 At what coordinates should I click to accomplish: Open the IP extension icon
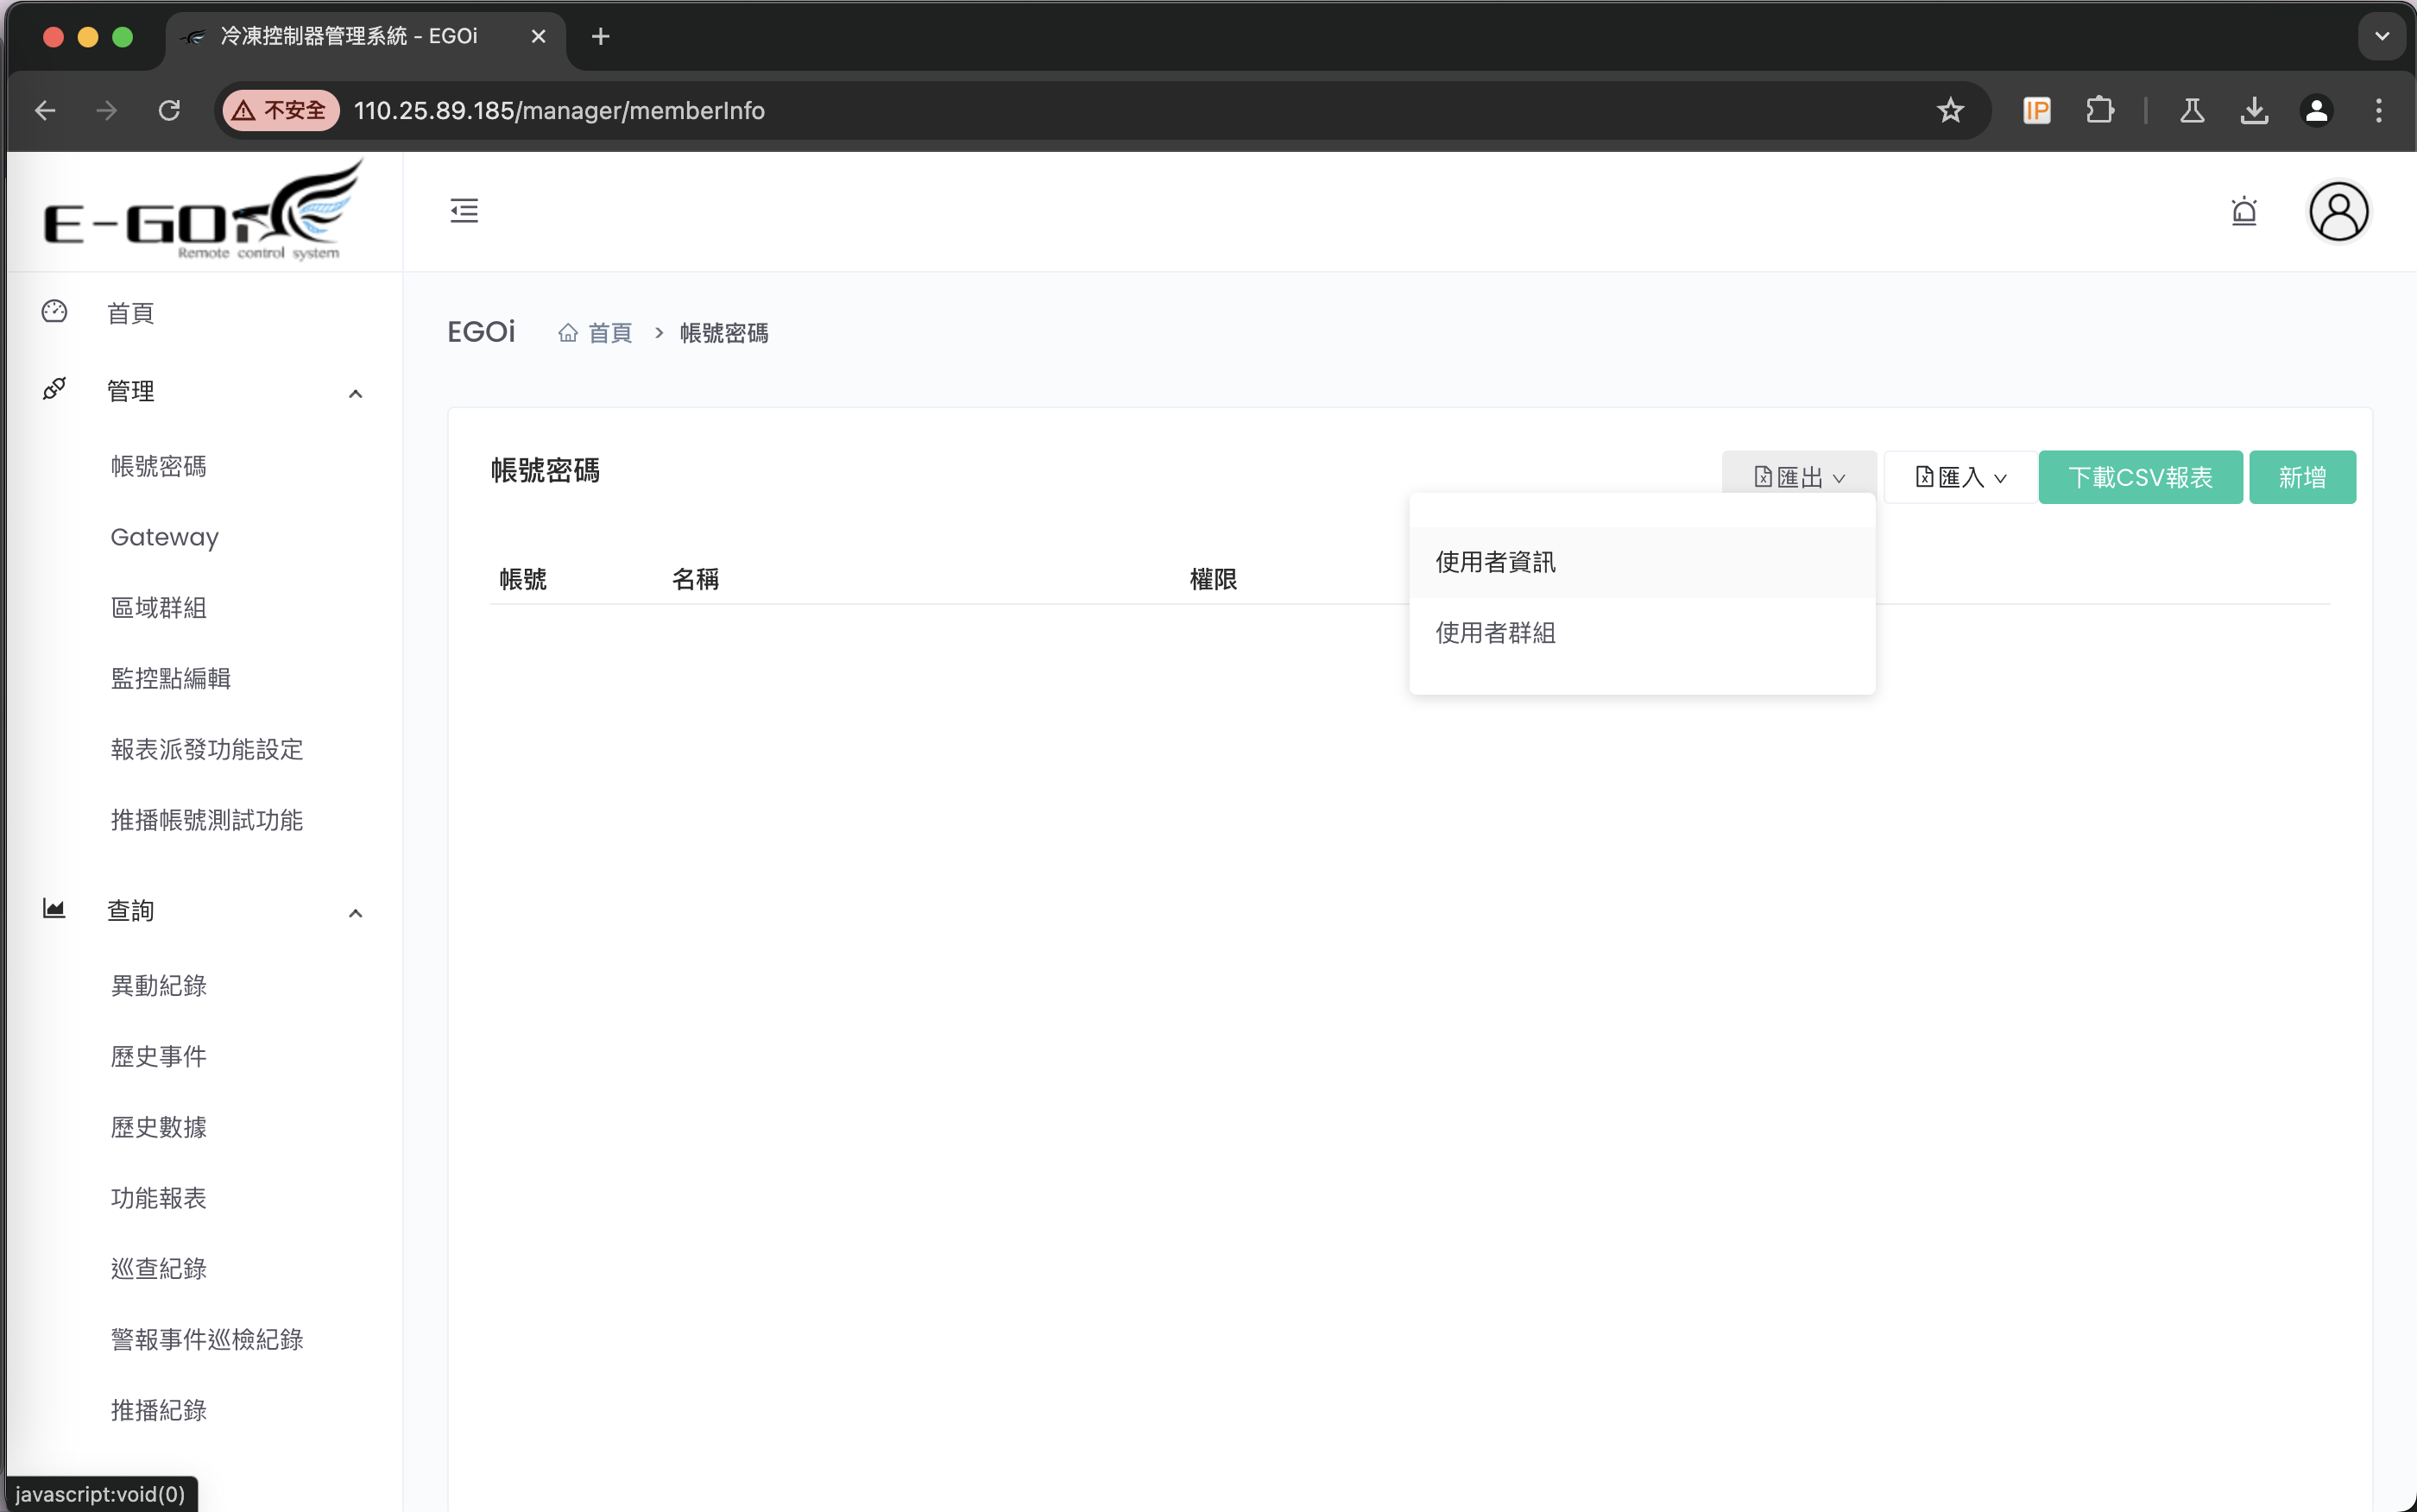point(2036,110)
